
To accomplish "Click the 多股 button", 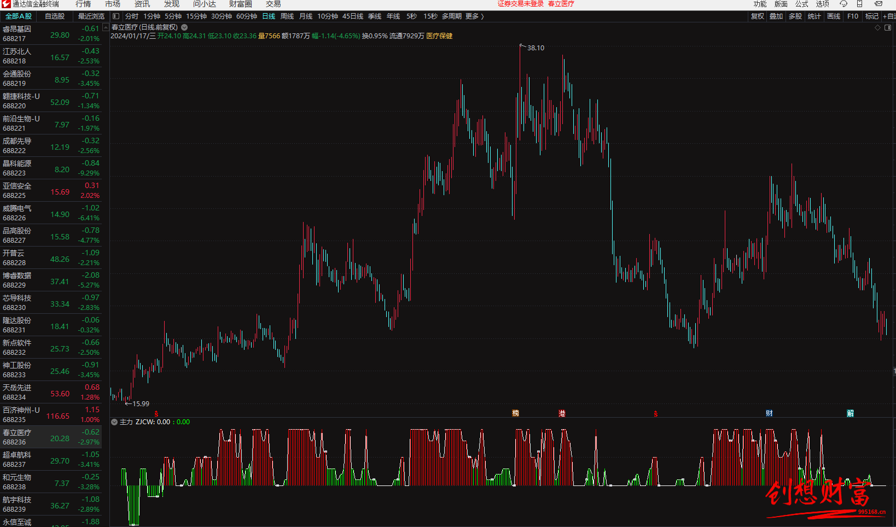I will click(x=795, y=16).
